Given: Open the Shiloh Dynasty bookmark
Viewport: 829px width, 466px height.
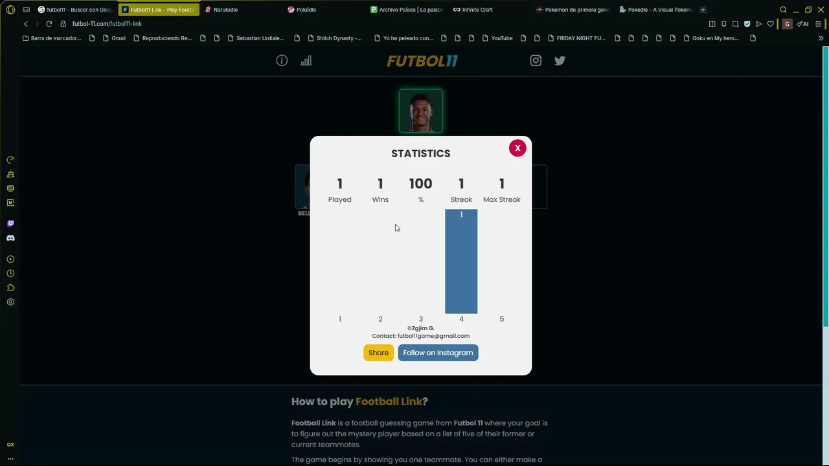Looking at the screenshot, I should click(335, 38).
